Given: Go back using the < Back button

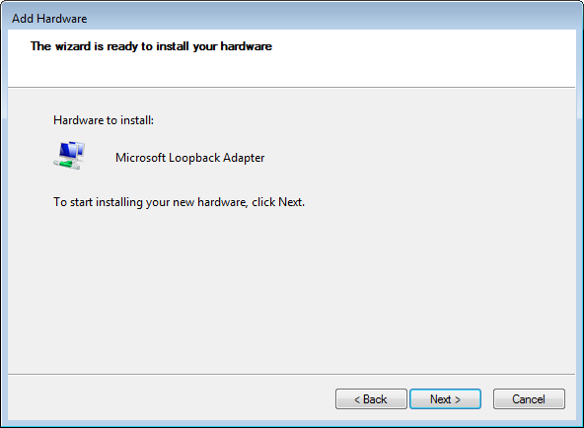Looking at the screenshot, I should point(371,399).
